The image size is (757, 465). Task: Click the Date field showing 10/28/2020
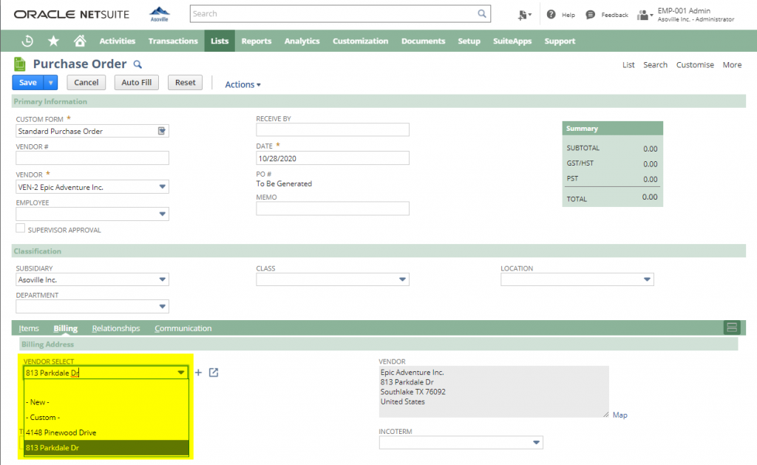(x=333, y=158)
